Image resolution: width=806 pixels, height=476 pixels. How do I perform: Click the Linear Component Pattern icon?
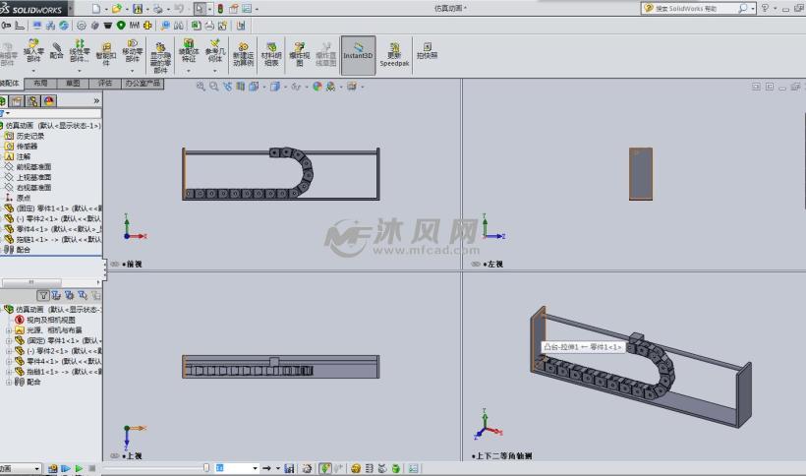point(80,43)
